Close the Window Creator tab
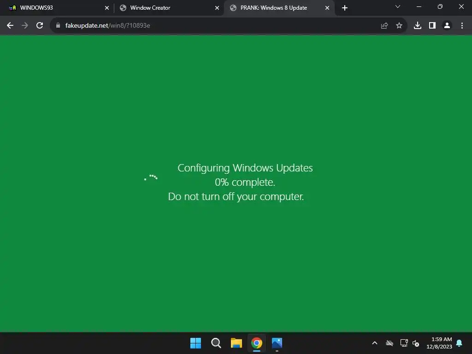Viewport: 472px width, 354px height. pyautogui.click(x=217, y=8)
